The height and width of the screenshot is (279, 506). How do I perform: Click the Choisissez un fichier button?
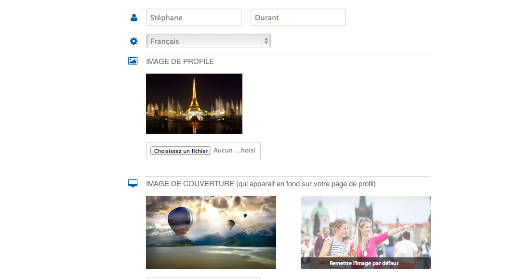pos(181,151)
